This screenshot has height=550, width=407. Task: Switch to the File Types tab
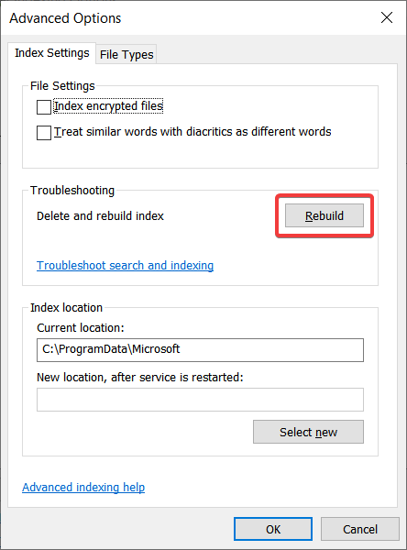126,55
